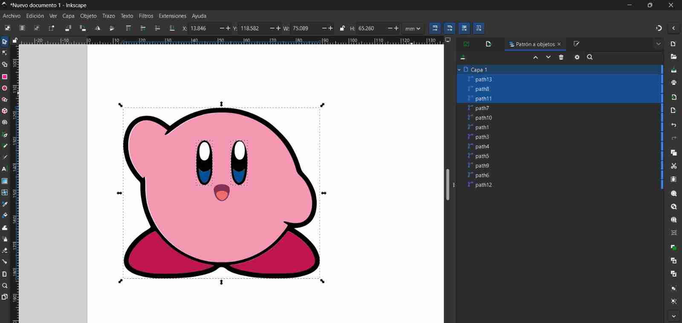682x323 pixels.
Task: Open layers panel settings gear
Action: (x=577, y=57)
